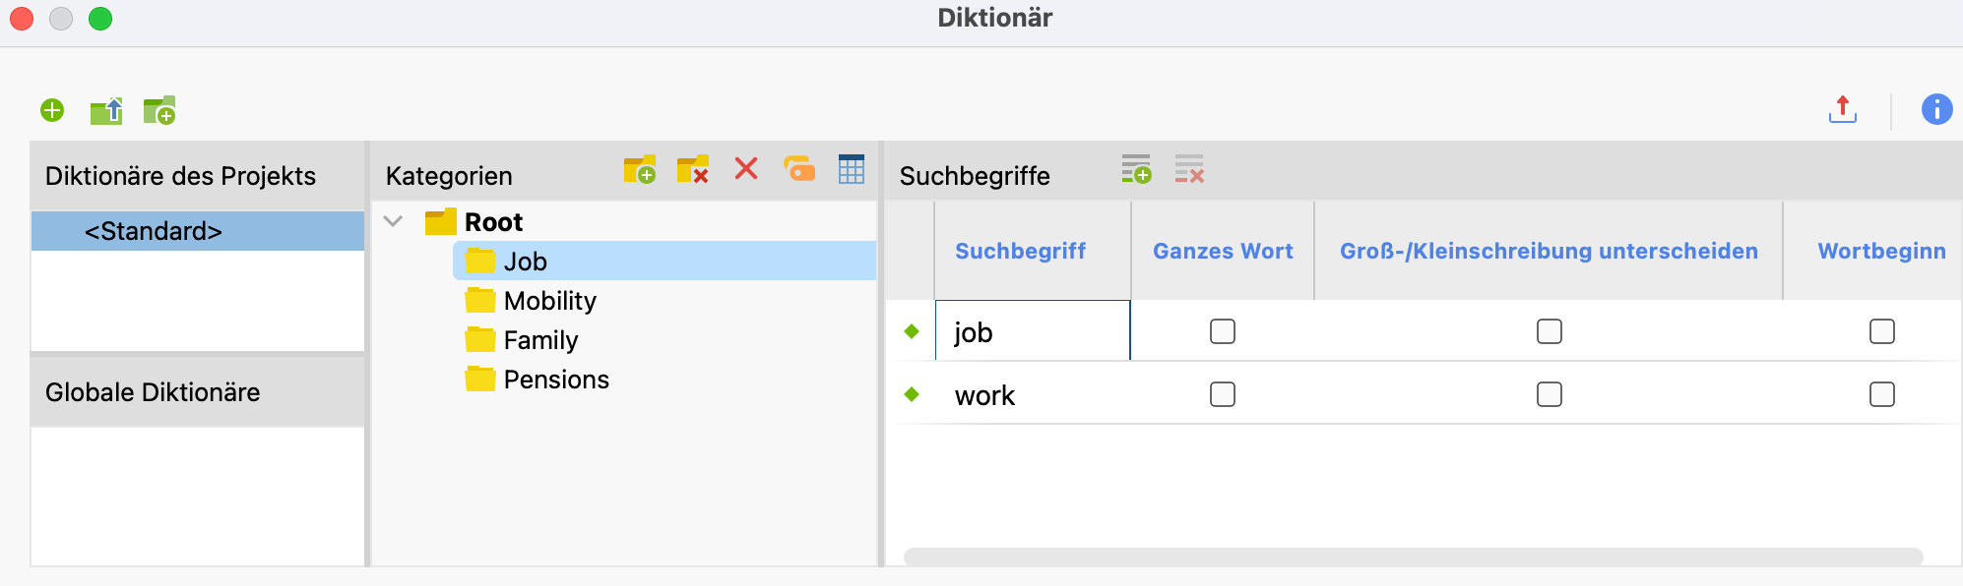
Task: Click the green new dictionary plus icon
Action: coord(52,110)
